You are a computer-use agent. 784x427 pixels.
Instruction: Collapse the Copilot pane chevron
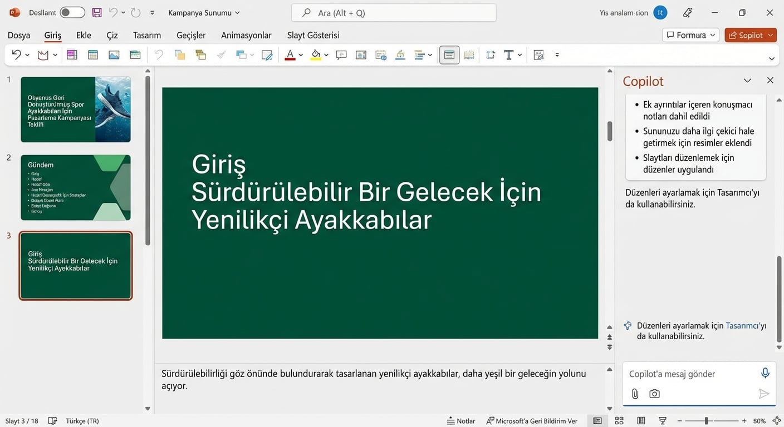click(747, 80)
